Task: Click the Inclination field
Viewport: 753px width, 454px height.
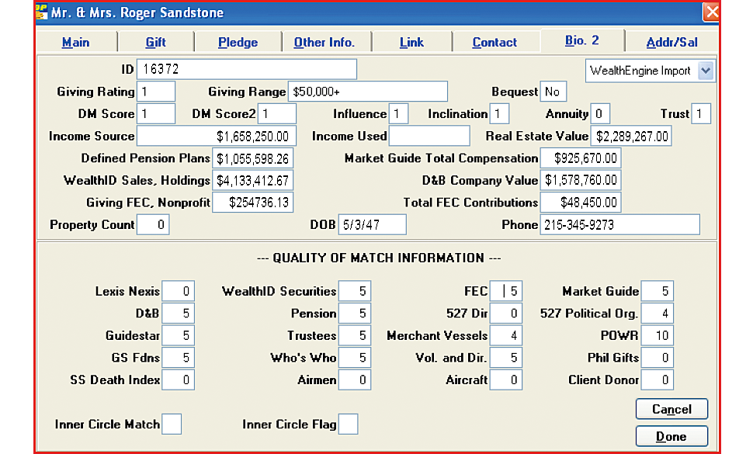Action: click(x=499, y=114)
